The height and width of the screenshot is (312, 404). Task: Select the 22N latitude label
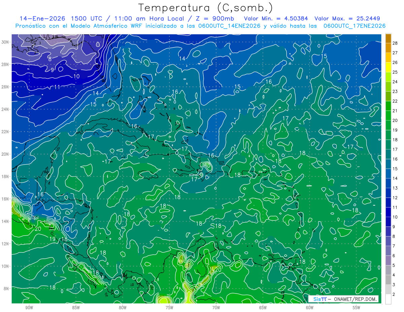6,132
